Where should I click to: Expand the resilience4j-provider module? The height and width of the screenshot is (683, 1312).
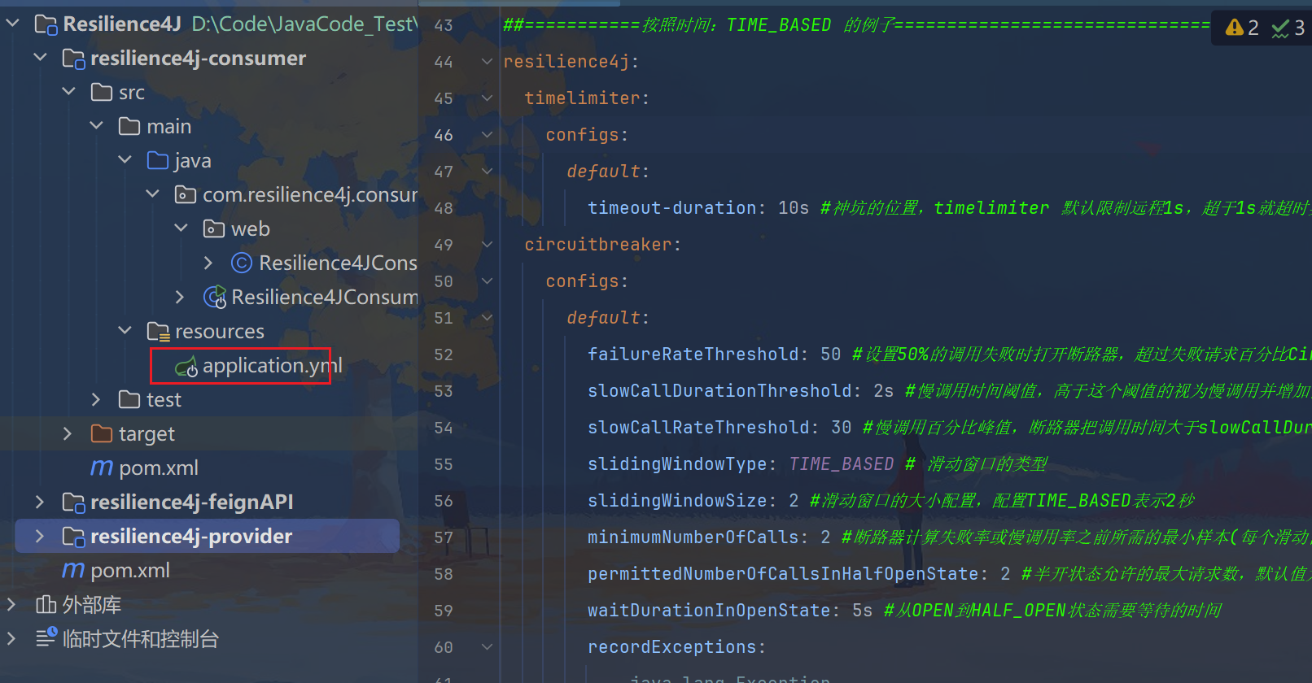[x=40, y=536]
